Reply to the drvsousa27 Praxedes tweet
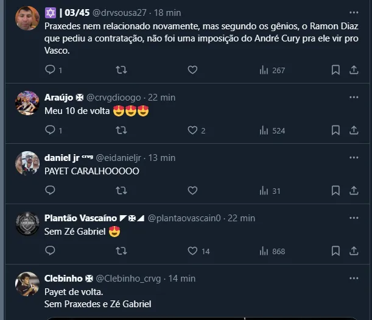The image size is (372, 320). pyautogui.click(x=50, y=70)
